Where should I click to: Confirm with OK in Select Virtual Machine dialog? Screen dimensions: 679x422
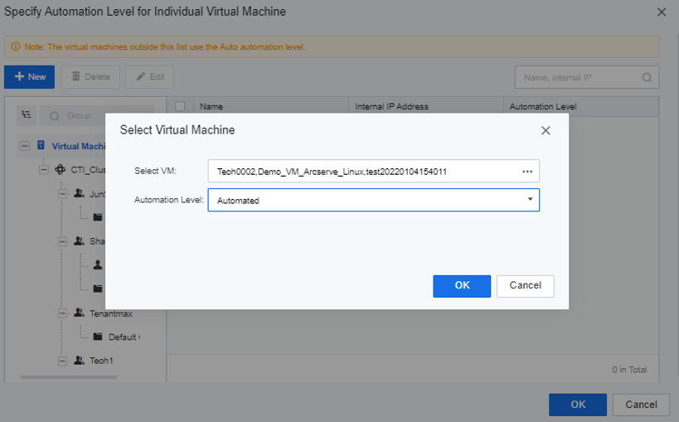pos(462,286)
